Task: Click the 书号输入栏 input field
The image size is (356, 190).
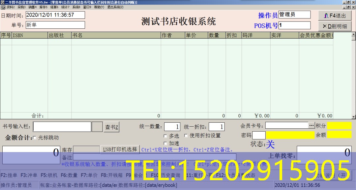Action: (62, 127)
